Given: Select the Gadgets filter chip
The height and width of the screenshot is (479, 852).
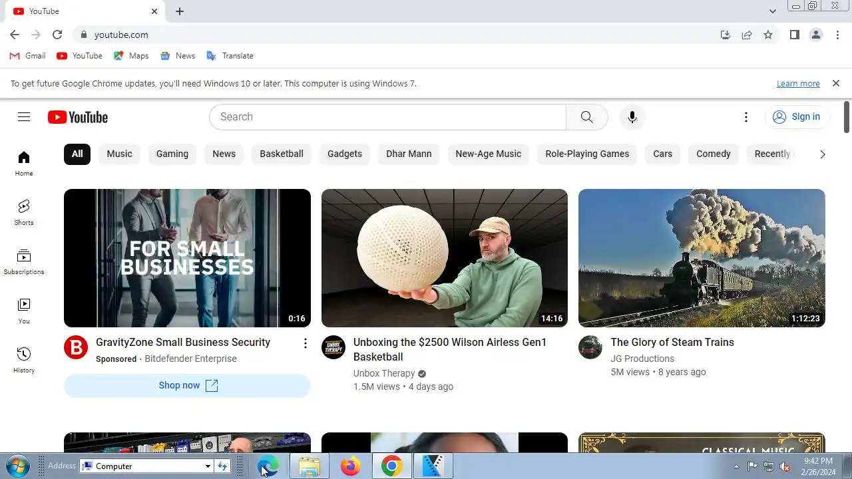Looking at the screenshot, I should pos(345,154).
